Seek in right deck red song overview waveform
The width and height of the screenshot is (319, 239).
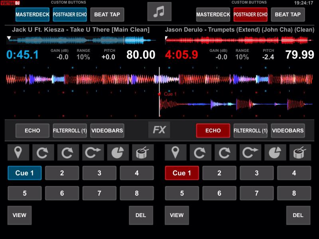point(239,40)
